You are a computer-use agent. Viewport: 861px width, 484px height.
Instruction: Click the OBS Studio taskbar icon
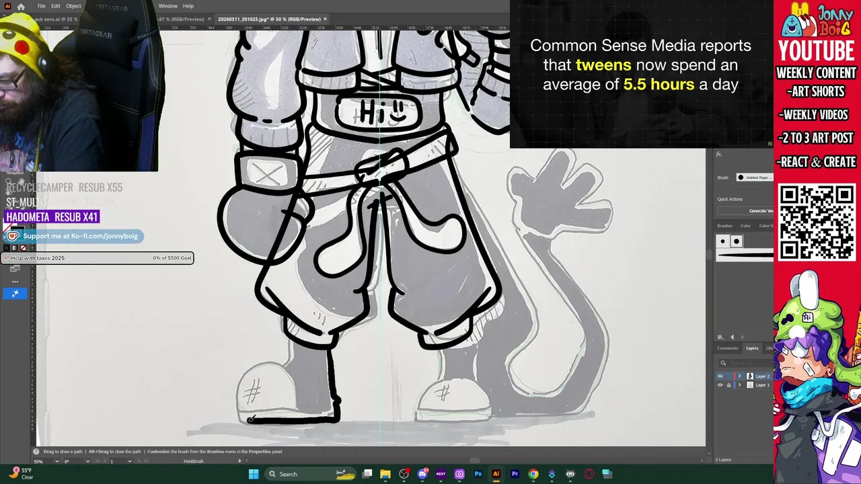pos(404,474)
